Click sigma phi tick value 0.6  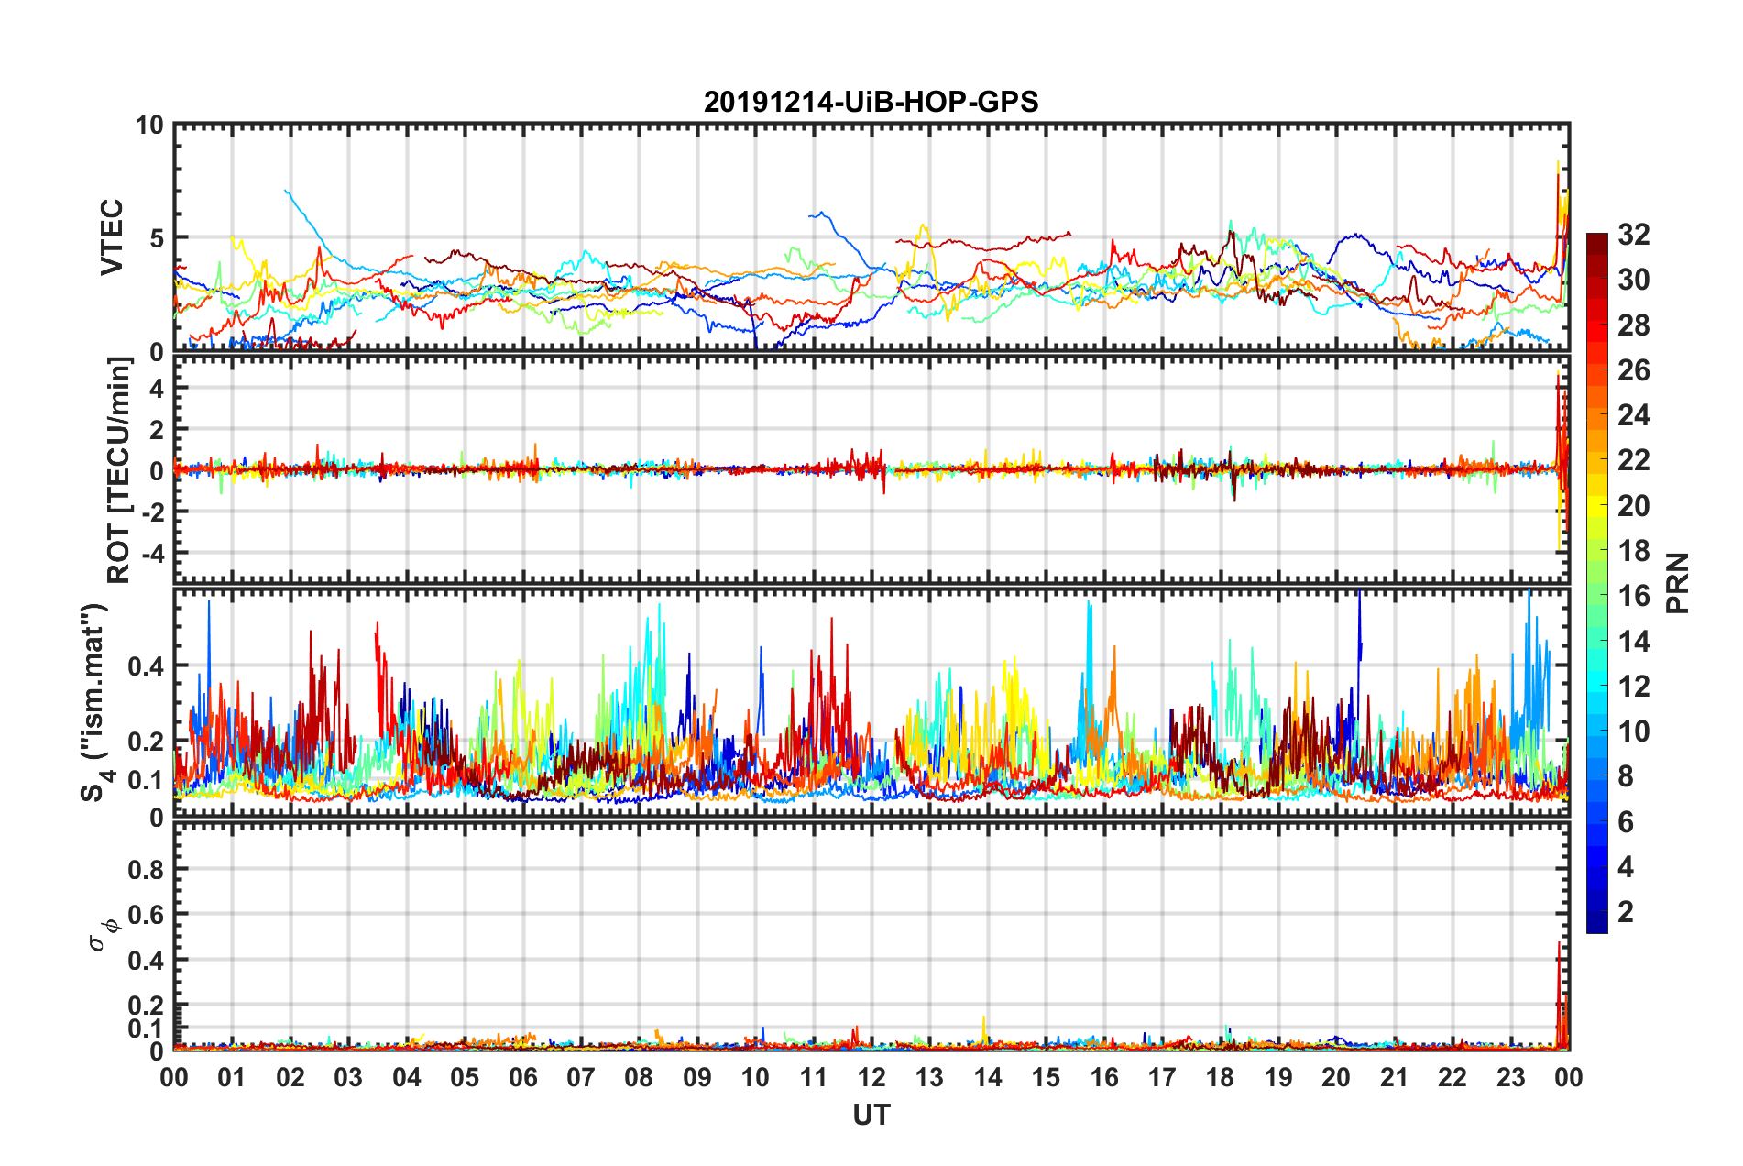147,915
